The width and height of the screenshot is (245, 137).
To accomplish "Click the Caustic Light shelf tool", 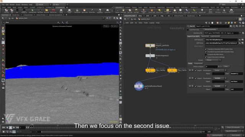I will 186,11.
